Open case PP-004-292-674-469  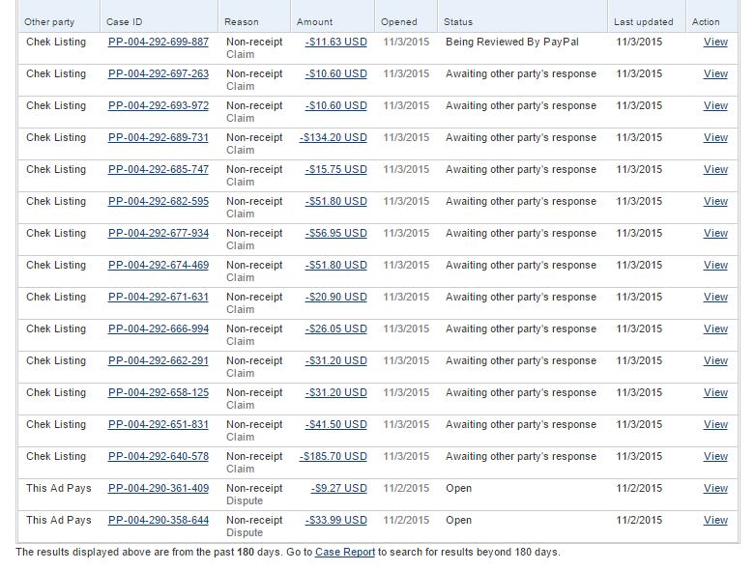(159, 265)
